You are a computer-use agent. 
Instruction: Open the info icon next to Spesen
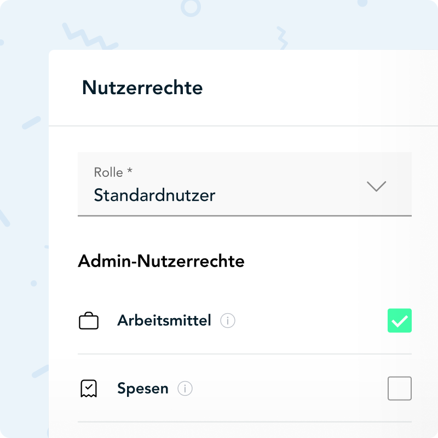pos(185,389)
